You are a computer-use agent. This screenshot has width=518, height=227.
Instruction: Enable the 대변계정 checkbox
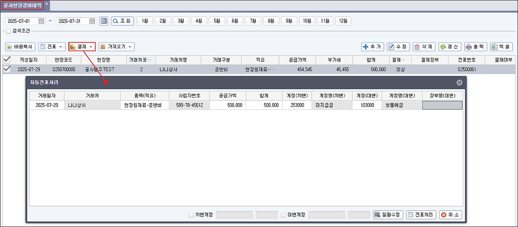click(284, 215)
